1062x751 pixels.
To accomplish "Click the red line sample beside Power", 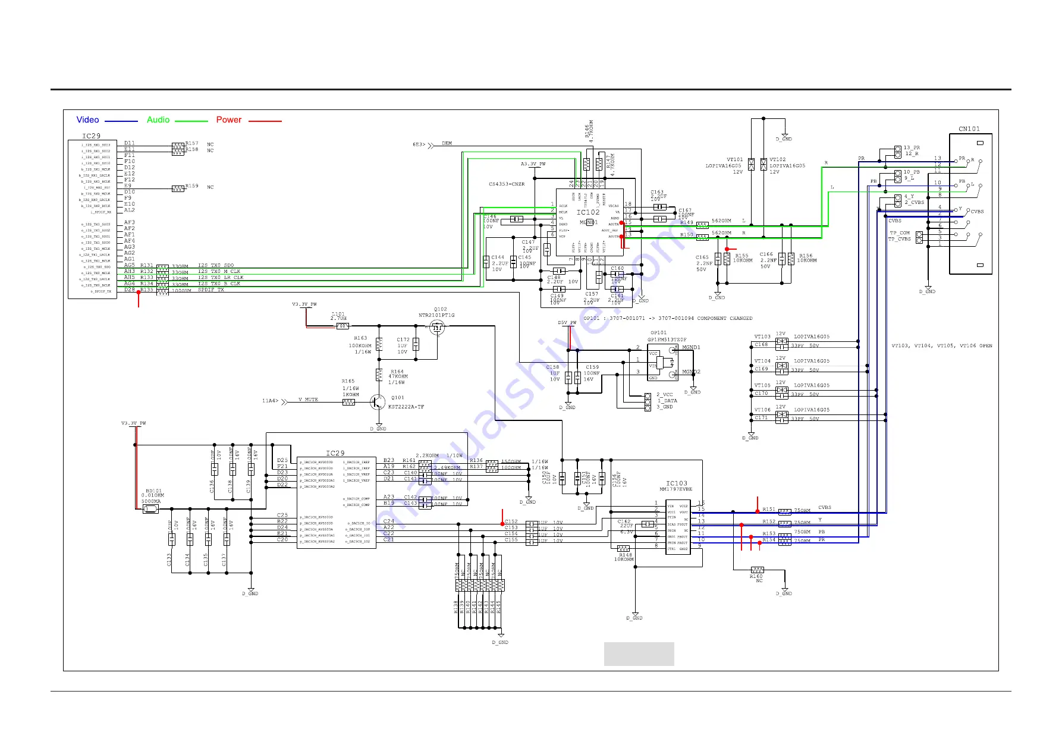I will click(265, 121).
